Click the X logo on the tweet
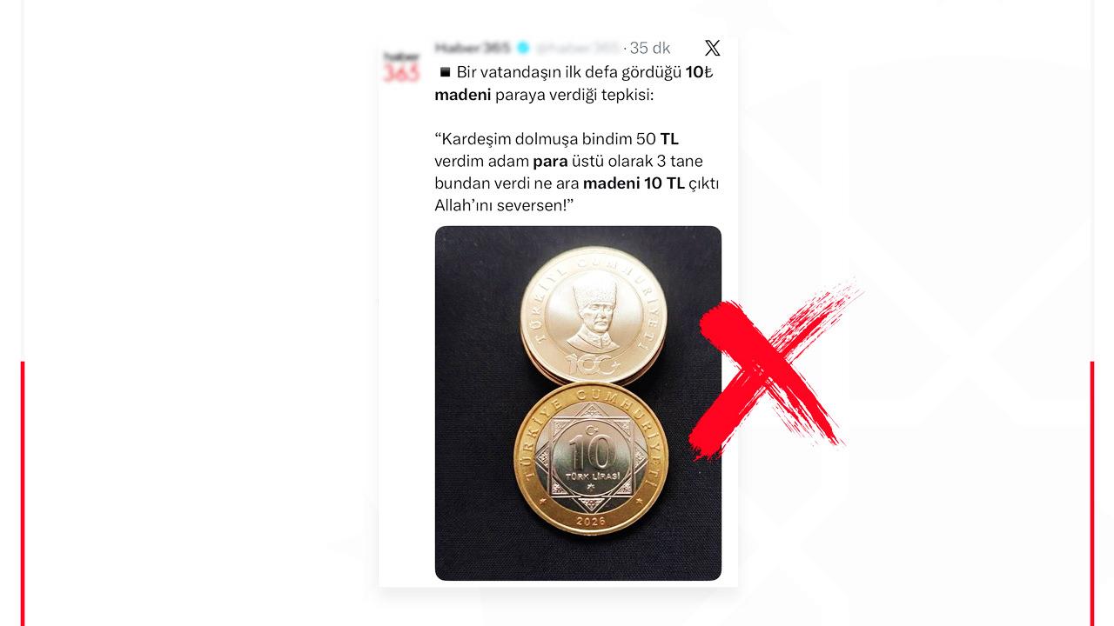 712,48
